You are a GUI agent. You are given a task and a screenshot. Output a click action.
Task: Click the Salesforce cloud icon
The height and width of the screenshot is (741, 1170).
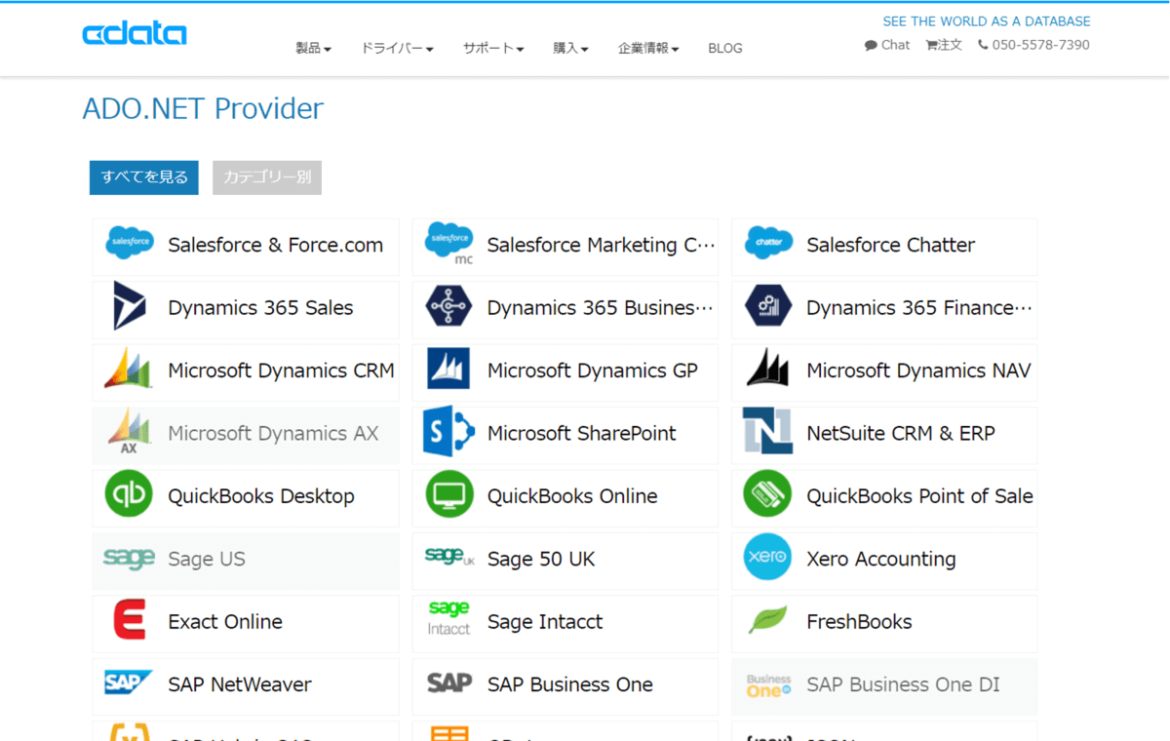[130, 241]
